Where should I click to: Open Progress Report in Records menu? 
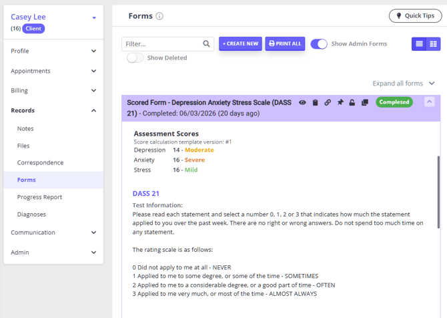coord(39,197)
